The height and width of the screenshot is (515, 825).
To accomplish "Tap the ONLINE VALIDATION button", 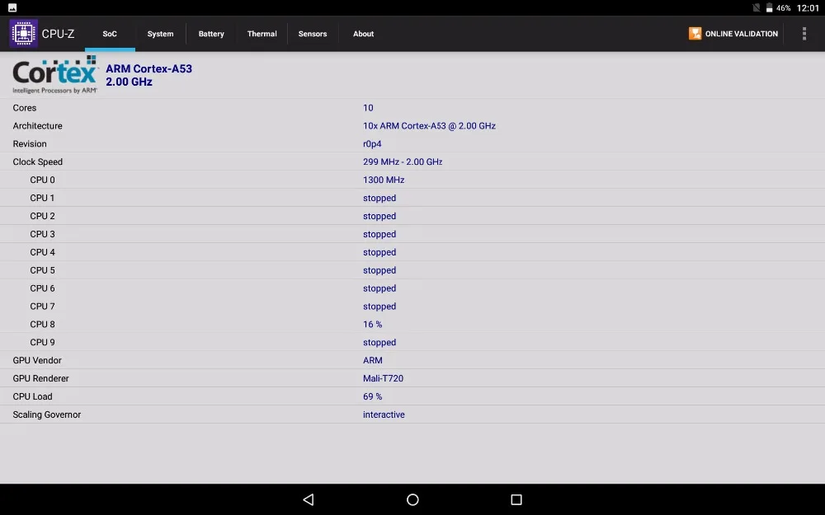I will [x=733, y=34].
